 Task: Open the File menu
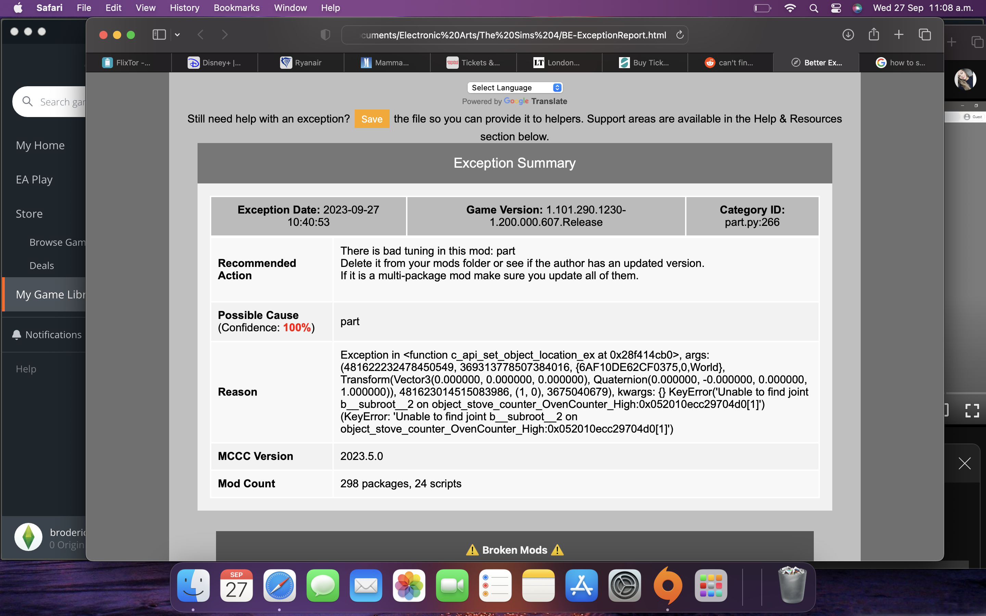[84, 8]
